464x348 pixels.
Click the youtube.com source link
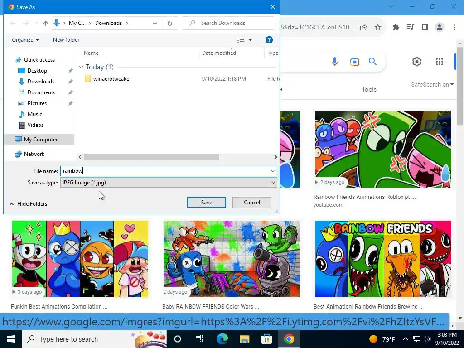pos(328,205)
